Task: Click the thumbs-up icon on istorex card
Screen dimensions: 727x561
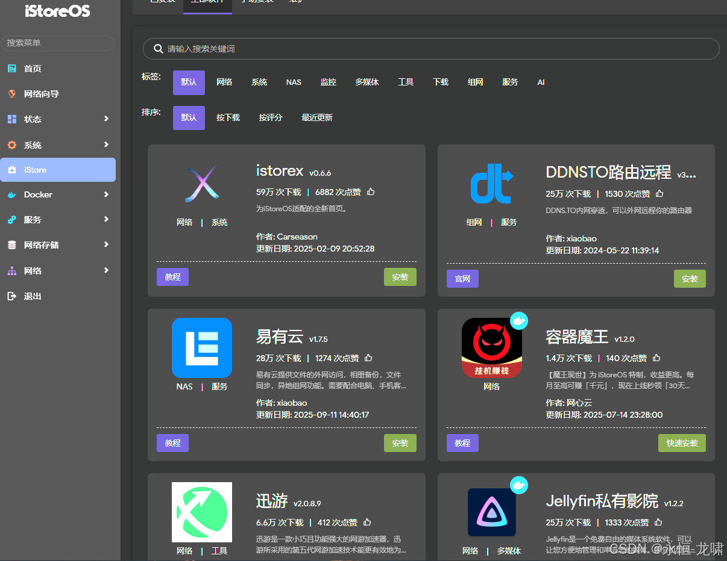Action: point(371,192)
